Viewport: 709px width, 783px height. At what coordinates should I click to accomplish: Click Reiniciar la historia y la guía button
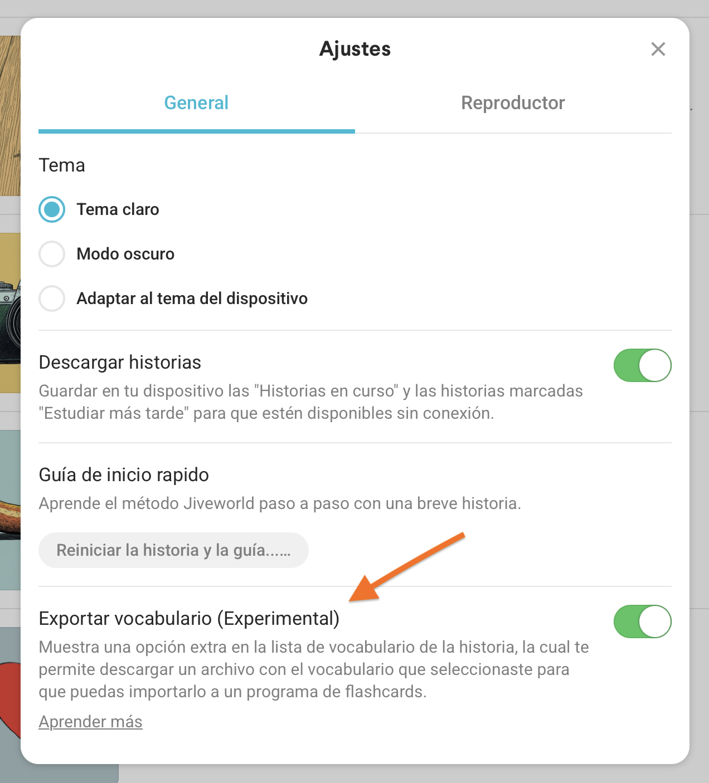point(173,550)
